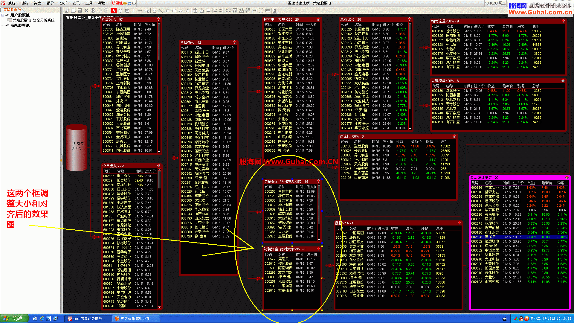This screenshot has width=574, height=323.
Task: Collapse the 今日强势 panel with its arrow
Action: (x=235, y=42)
